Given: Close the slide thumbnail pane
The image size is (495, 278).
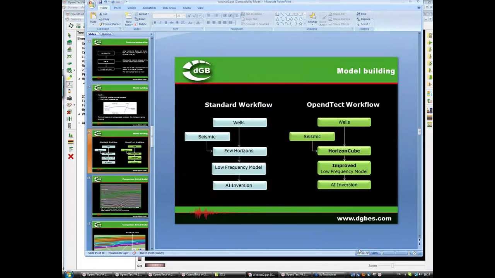Looking at the screenshot, I should click(x=151, y=34).
